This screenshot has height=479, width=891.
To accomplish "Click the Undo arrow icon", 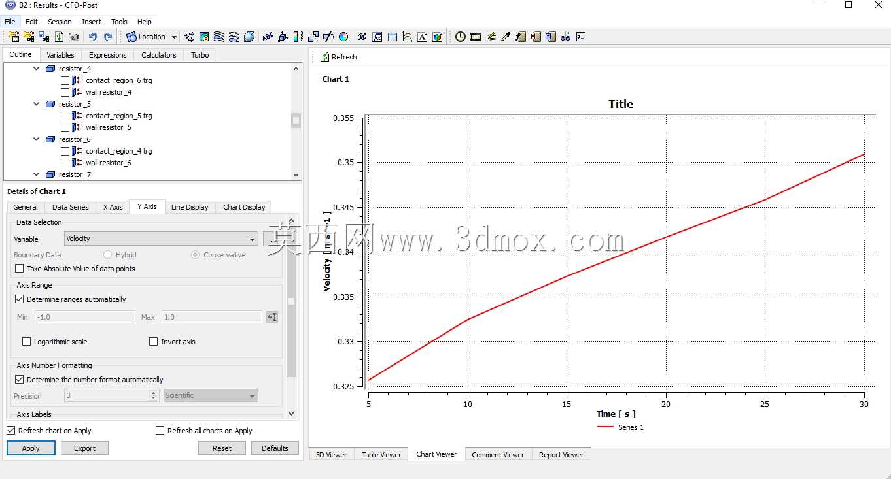I will 93,37.
